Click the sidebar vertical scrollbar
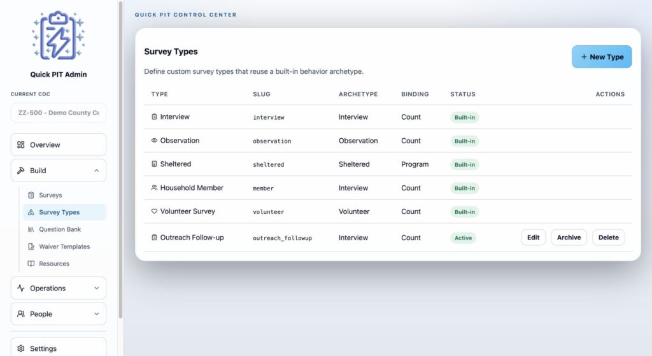This screenshot has width=652, height=356. coord(120,160)
